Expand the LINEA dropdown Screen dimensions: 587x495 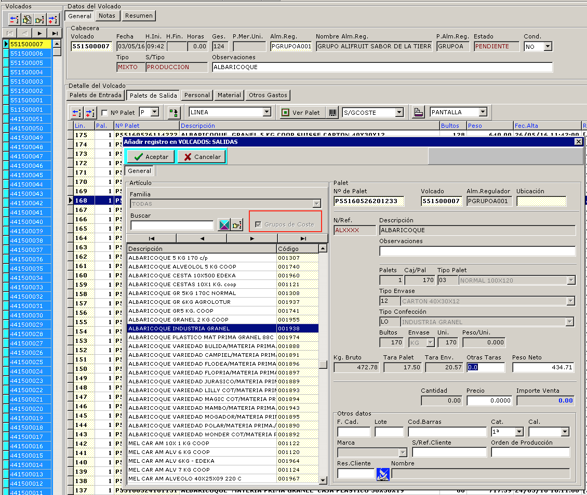pyautogui.click(x=266, y=112)
